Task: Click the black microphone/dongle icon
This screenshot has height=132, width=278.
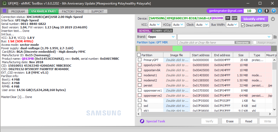Action: click(x=266, y=11)
